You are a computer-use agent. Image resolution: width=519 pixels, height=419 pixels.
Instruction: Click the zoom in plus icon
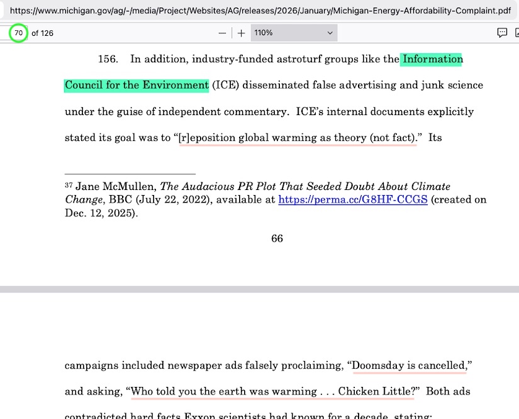(241, 33)
